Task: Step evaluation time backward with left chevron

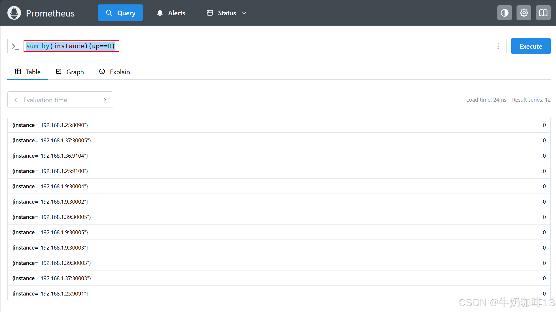Action: pyautogui.click(x=16, y=100)
